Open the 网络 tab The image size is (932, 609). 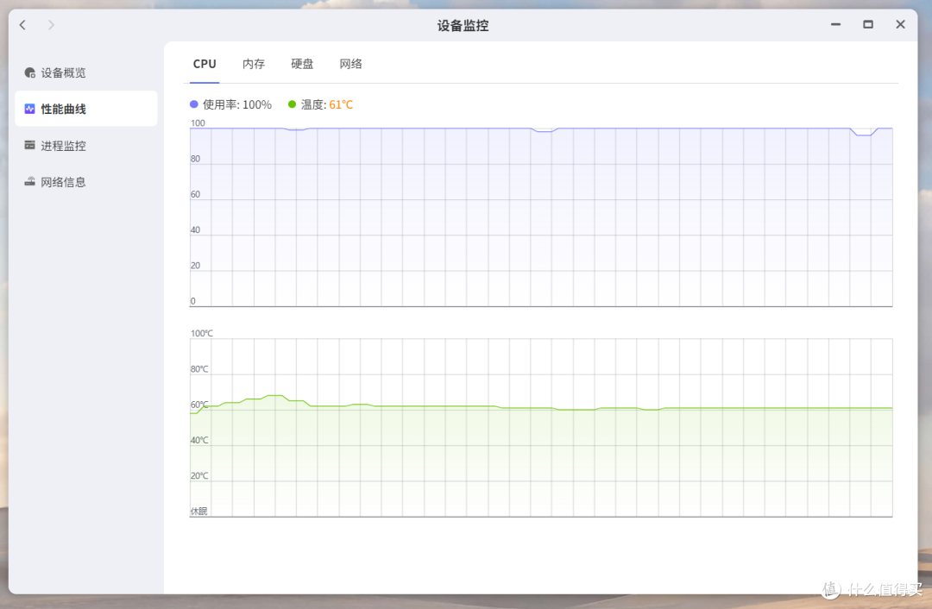(350, 64)
